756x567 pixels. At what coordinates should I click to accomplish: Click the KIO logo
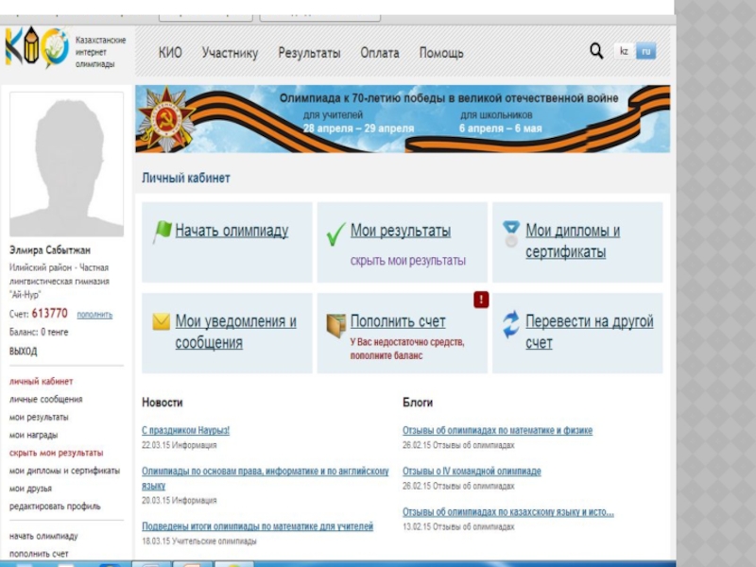(37, 47)
